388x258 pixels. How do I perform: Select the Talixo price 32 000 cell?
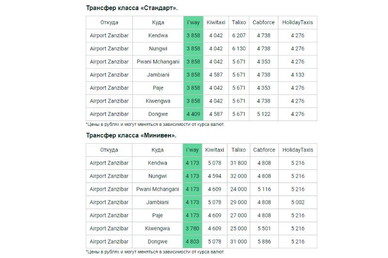(x=239, y=176)
